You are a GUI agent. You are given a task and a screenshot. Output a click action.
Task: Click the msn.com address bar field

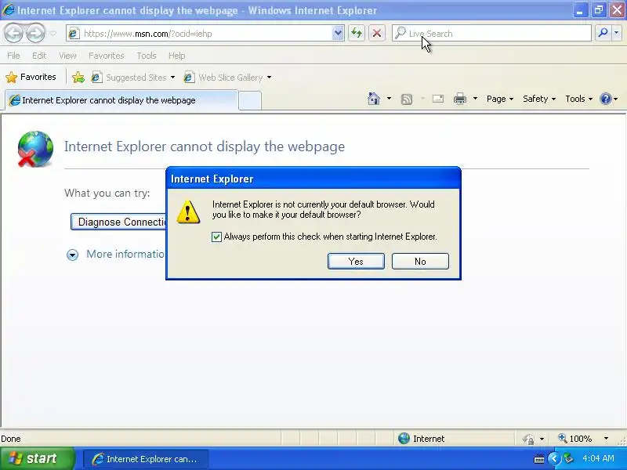[x=199, y=34]
